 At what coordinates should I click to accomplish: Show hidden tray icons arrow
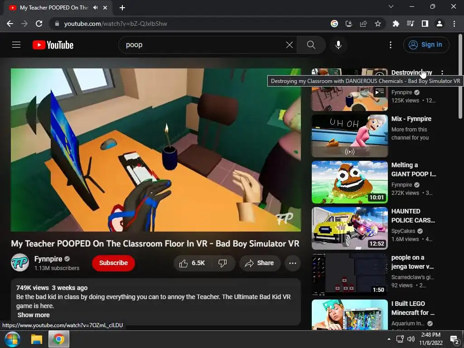point(389,339)
